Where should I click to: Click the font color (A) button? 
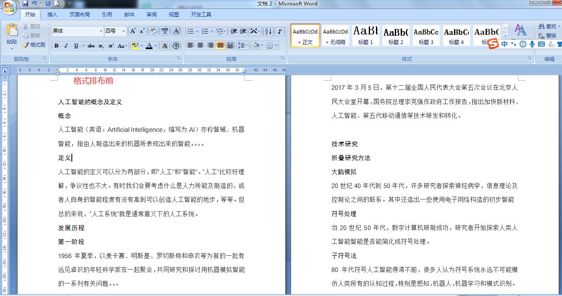pyautogui.click(x=149, y=45)
